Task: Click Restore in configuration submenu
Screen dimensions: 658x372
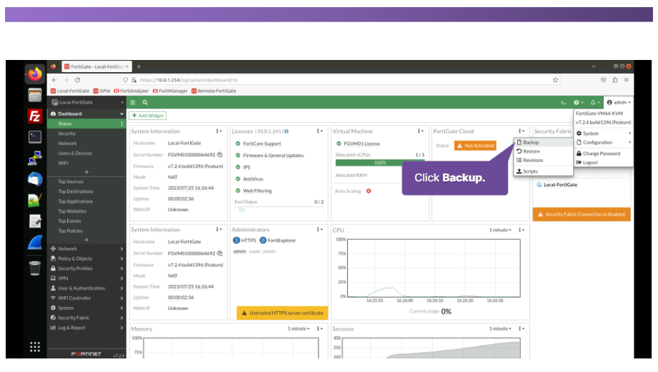Action: click(x=543, y=151)
